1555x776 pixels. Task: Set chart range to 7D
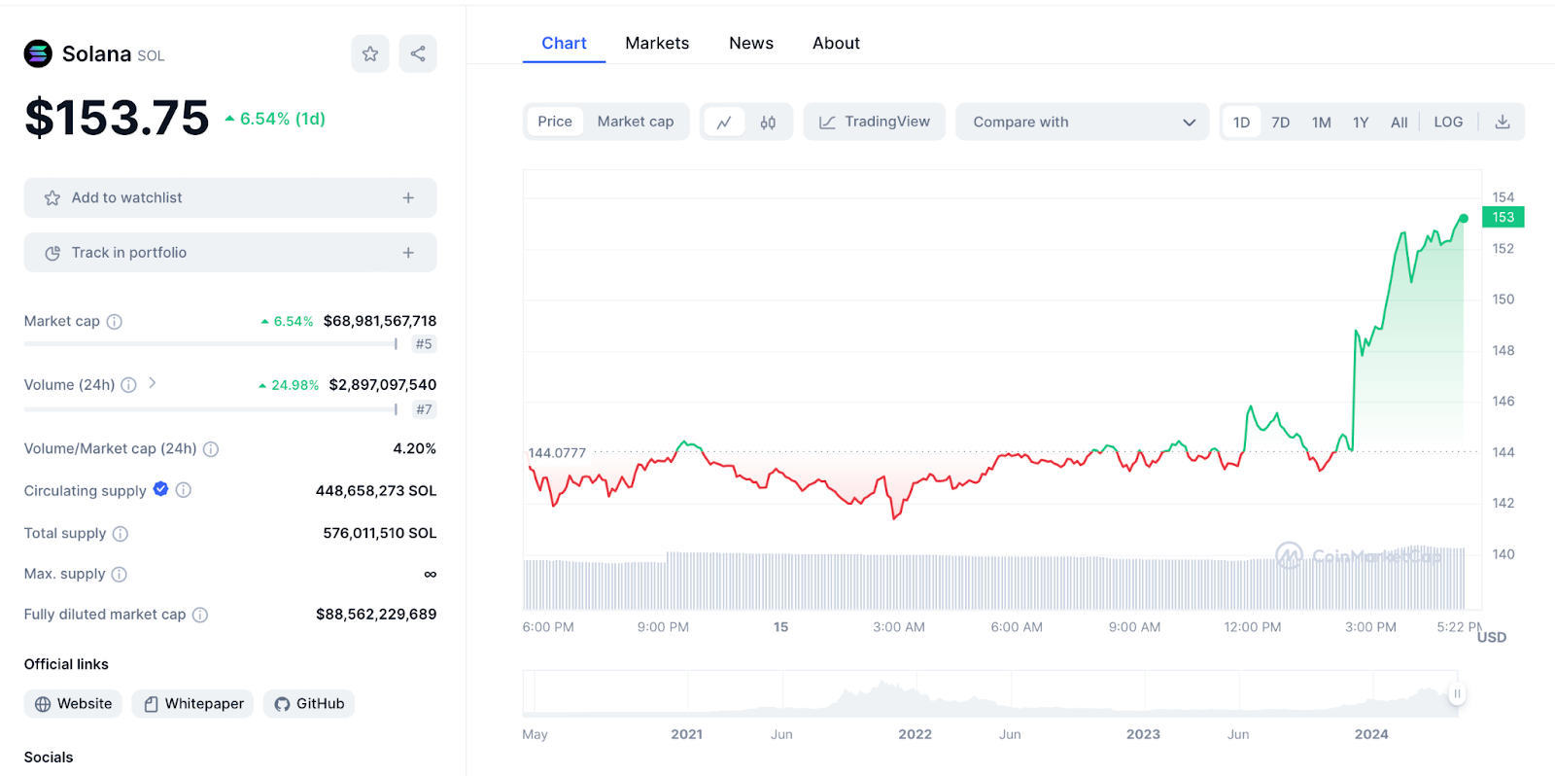tap(1281, 122)
